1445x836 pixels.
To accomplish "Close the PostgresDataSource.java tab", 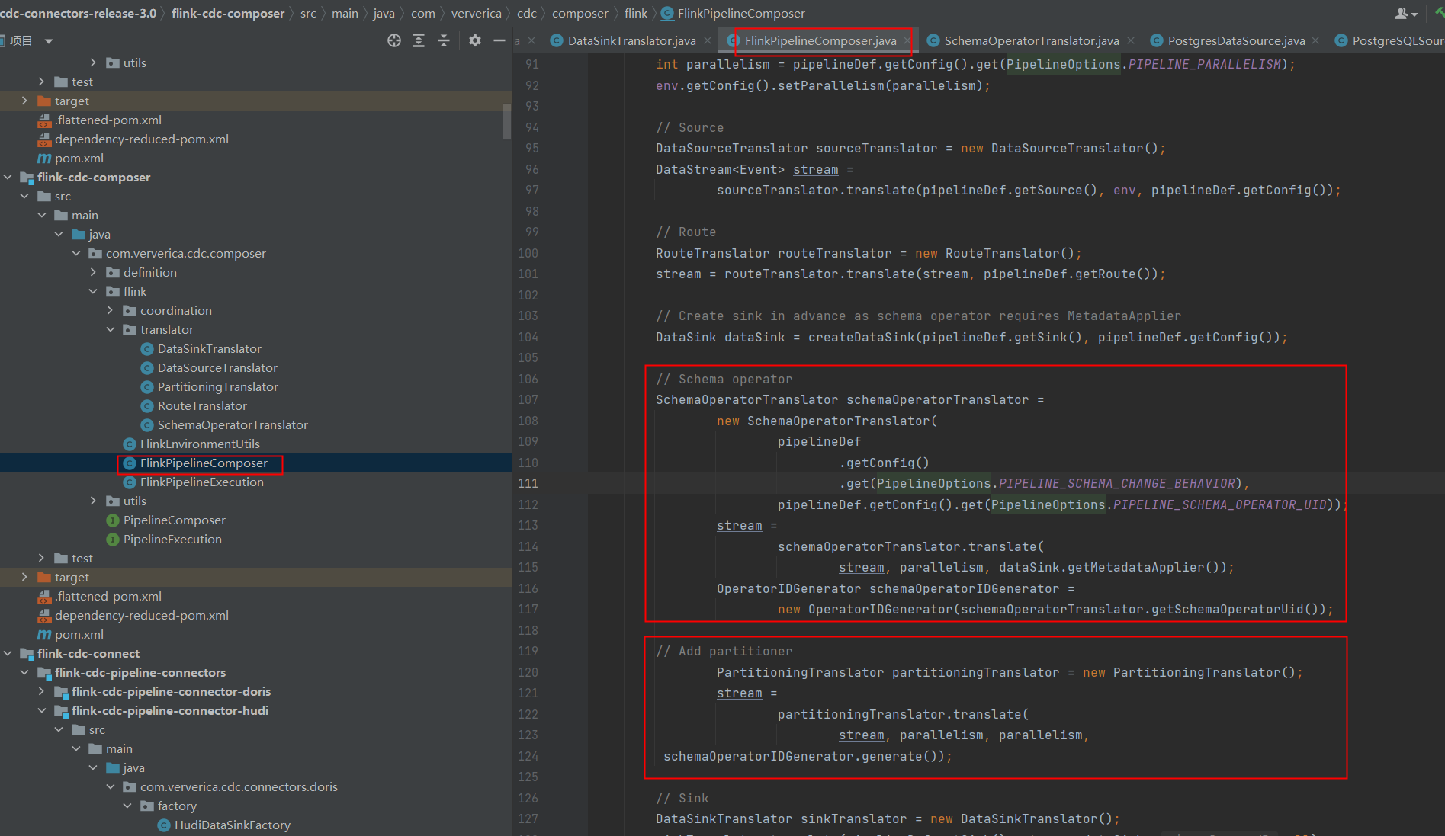I will [1316, 40].
